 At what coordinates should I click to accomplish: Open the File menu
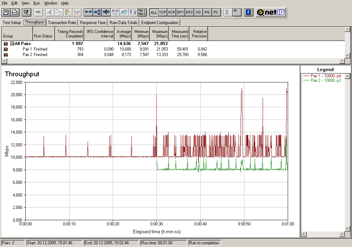[x=5, y=3]
